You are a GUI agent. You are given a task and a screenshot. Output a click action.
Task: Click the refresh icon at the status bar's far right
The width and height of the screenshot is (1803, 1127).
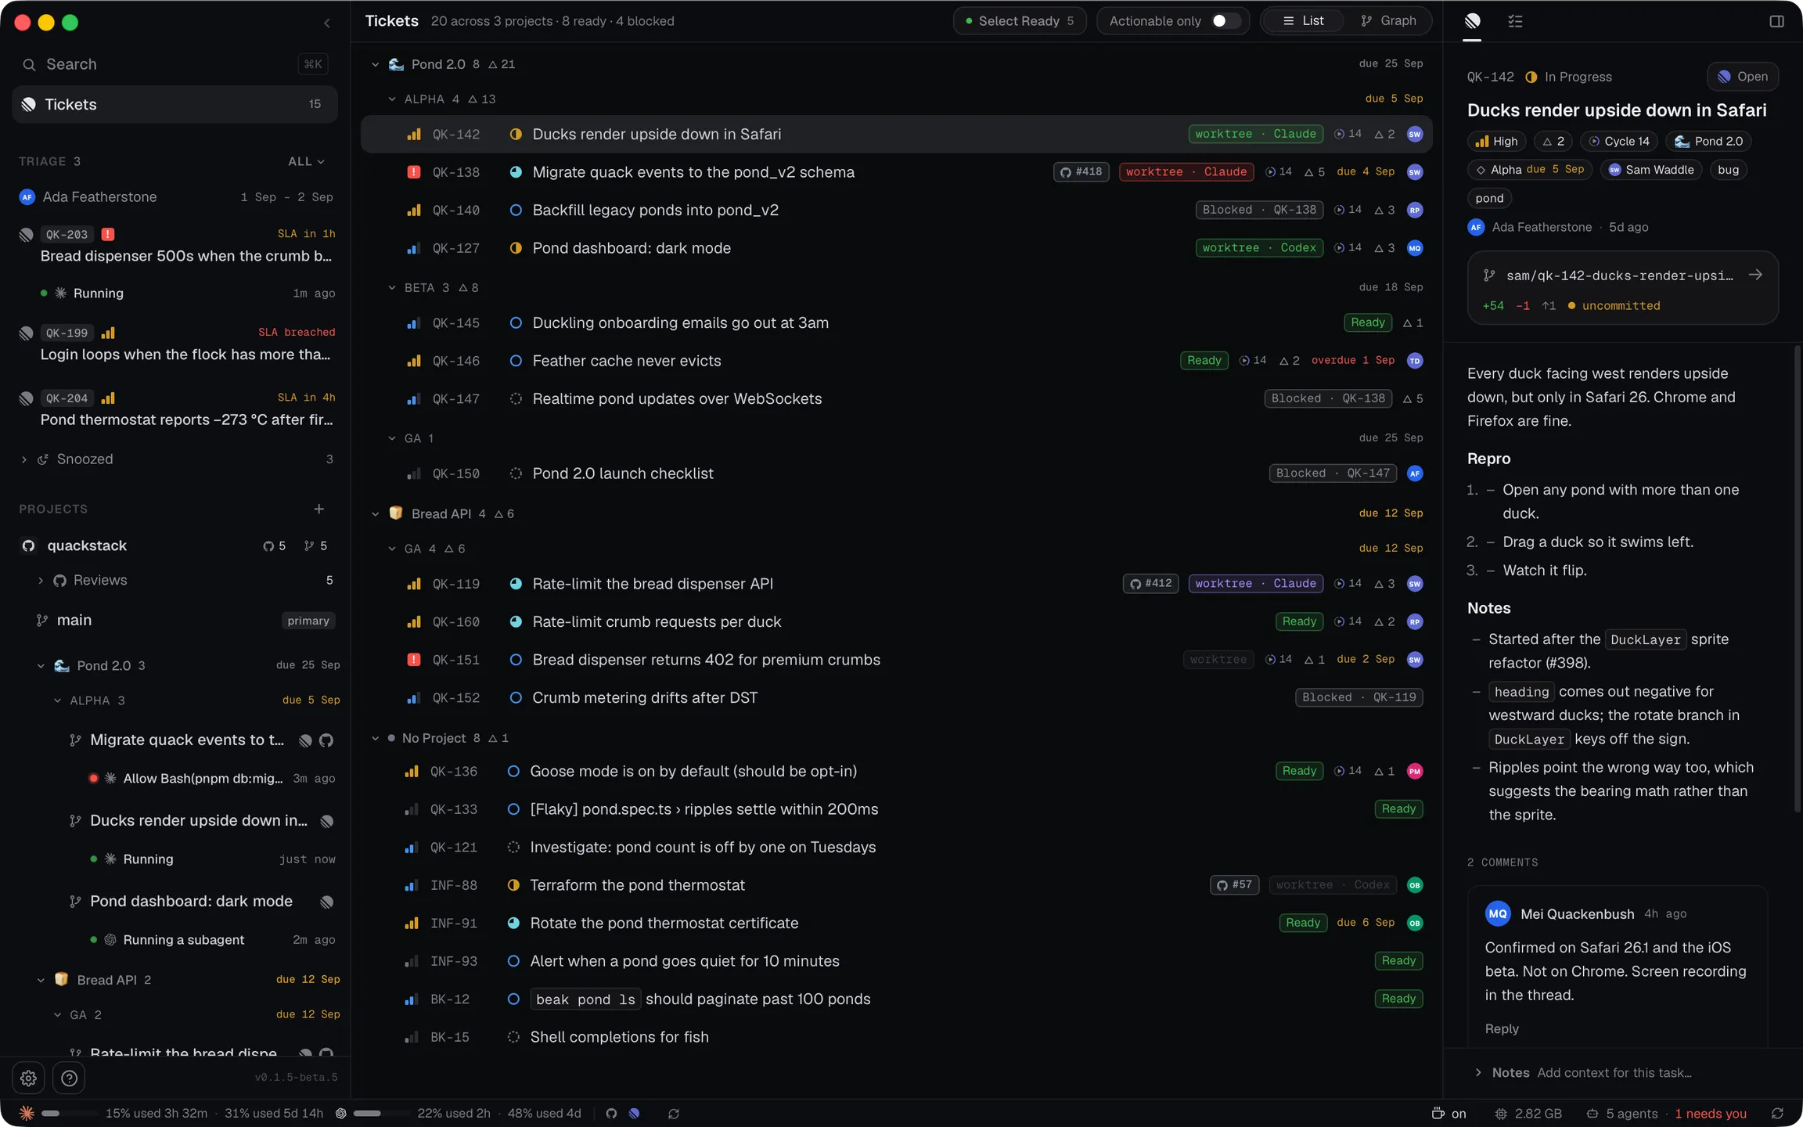1777,1113
